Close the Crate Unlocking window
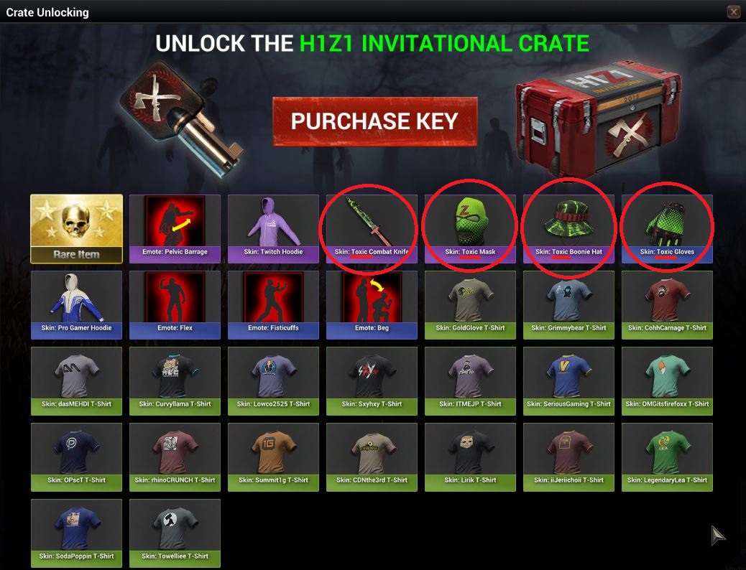Screen dimensions: 746x570 pyautogui.click(x=734, y=12)
